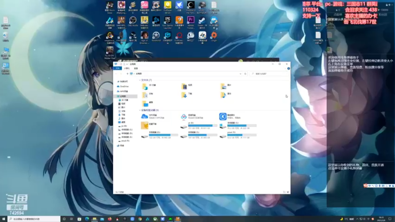Image resolution: width=395 pixels, height=222 pixels.
Task: Open the WPS cloud drive item
Action: [153, 116]
